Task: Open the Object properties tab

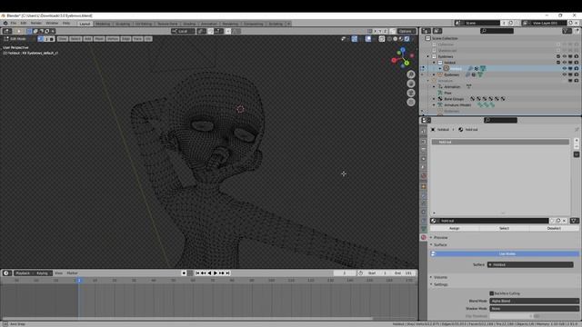Action: 424,186
